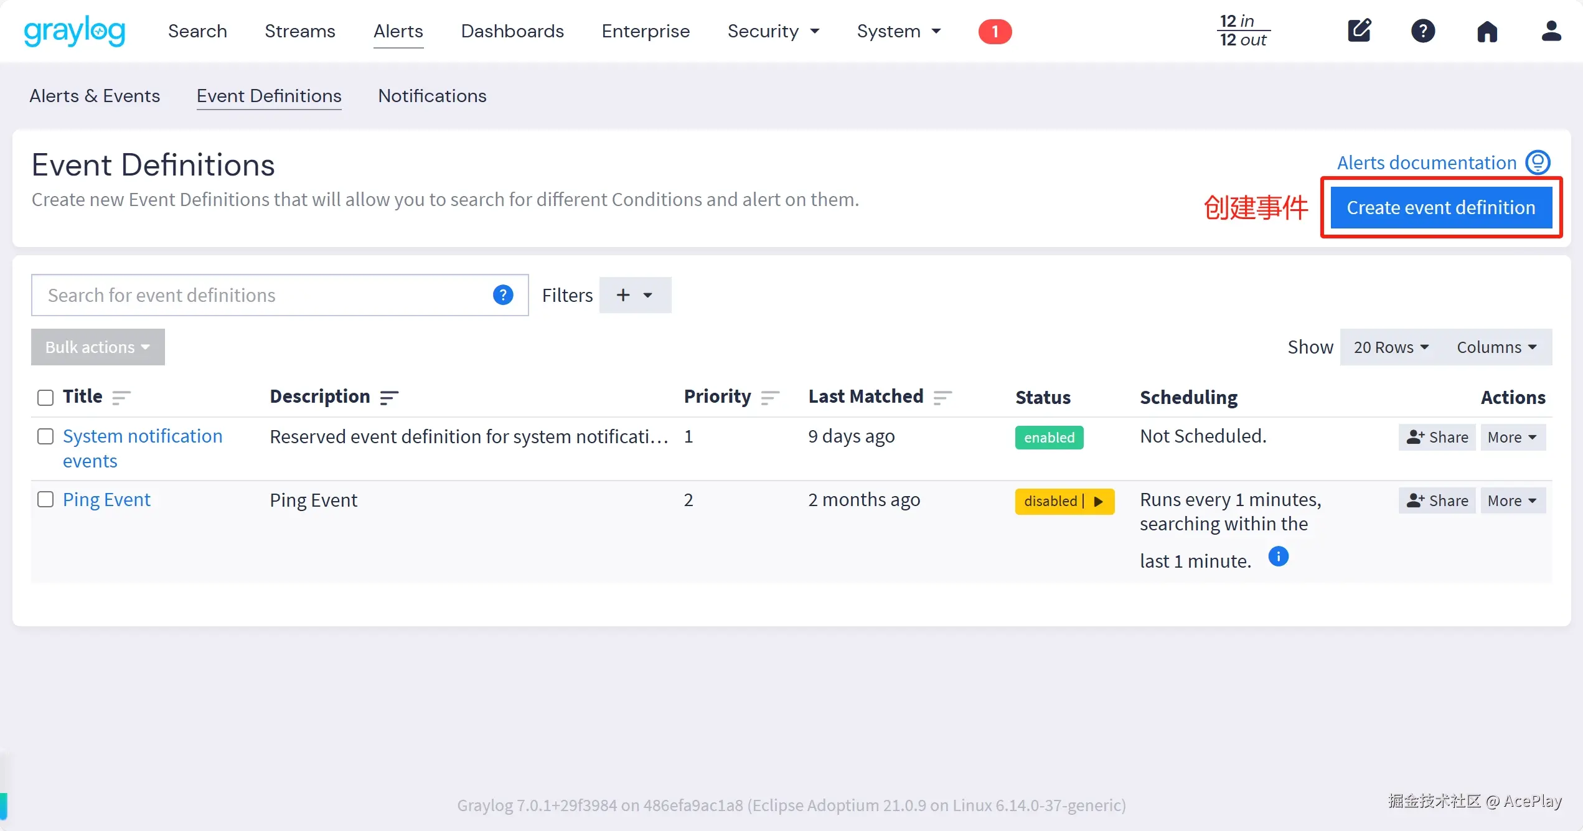The height and width of the screenshot is (831, 1583).
Task: Open Alerts documentation link
Action: pos(1426,163)
